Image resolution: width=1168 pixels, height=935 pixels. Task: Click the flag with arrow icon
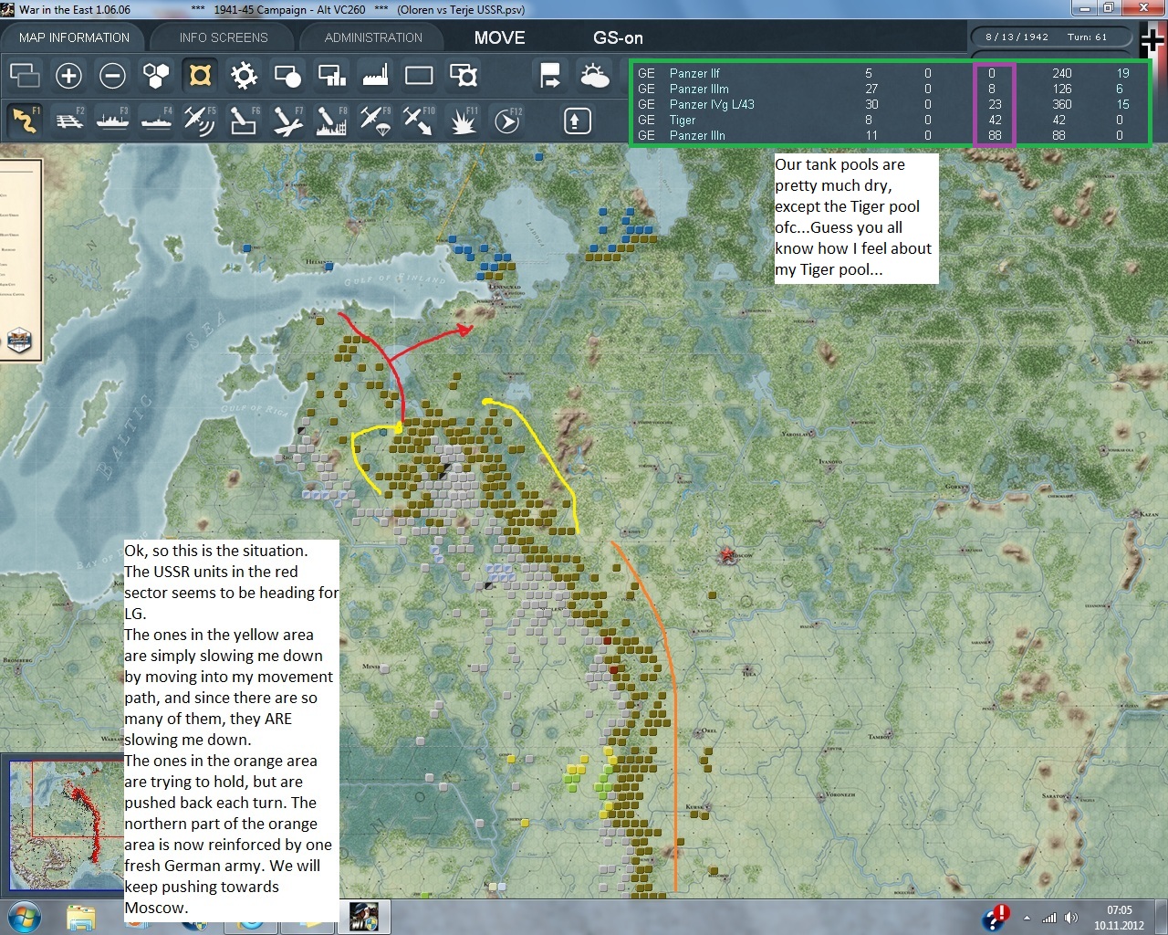point(550,75)
